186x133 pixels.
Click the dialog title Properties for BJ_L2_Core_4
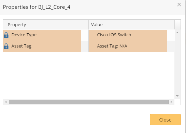37,7
